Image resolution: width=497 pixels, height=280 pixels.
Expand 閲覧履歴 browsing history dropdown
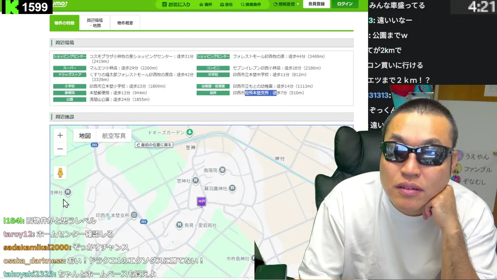(287, 4)
